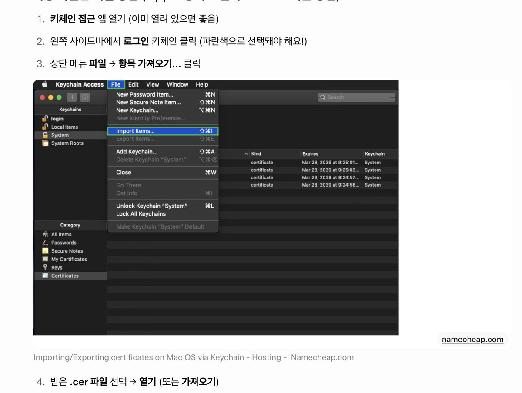Open the File menu
The height and width of the screenshot is (393, 522).
tap(116, 84)
